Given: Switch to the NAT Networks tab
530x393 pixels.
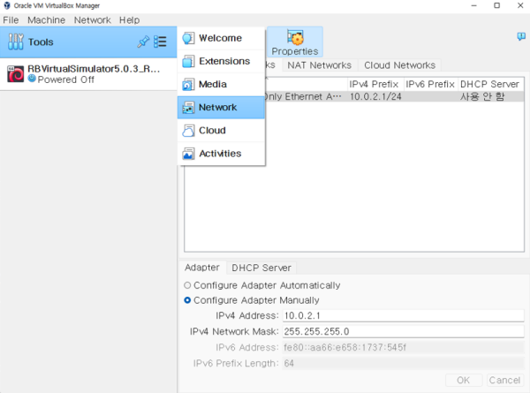Looking at the screenshot, I should tap(319, 65).
